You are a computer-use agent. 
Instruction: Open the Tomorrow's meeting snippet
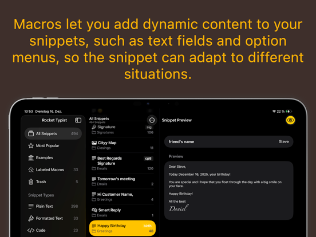click(123, 181)
